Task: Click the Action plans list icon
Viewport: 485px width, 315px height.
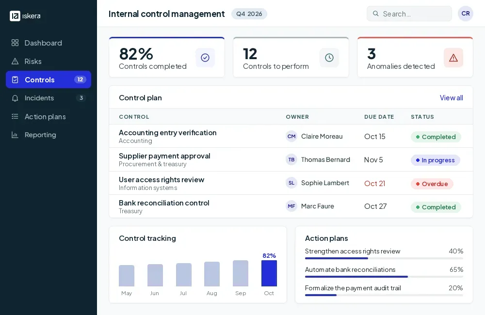Action: click(x=15, y=116)
